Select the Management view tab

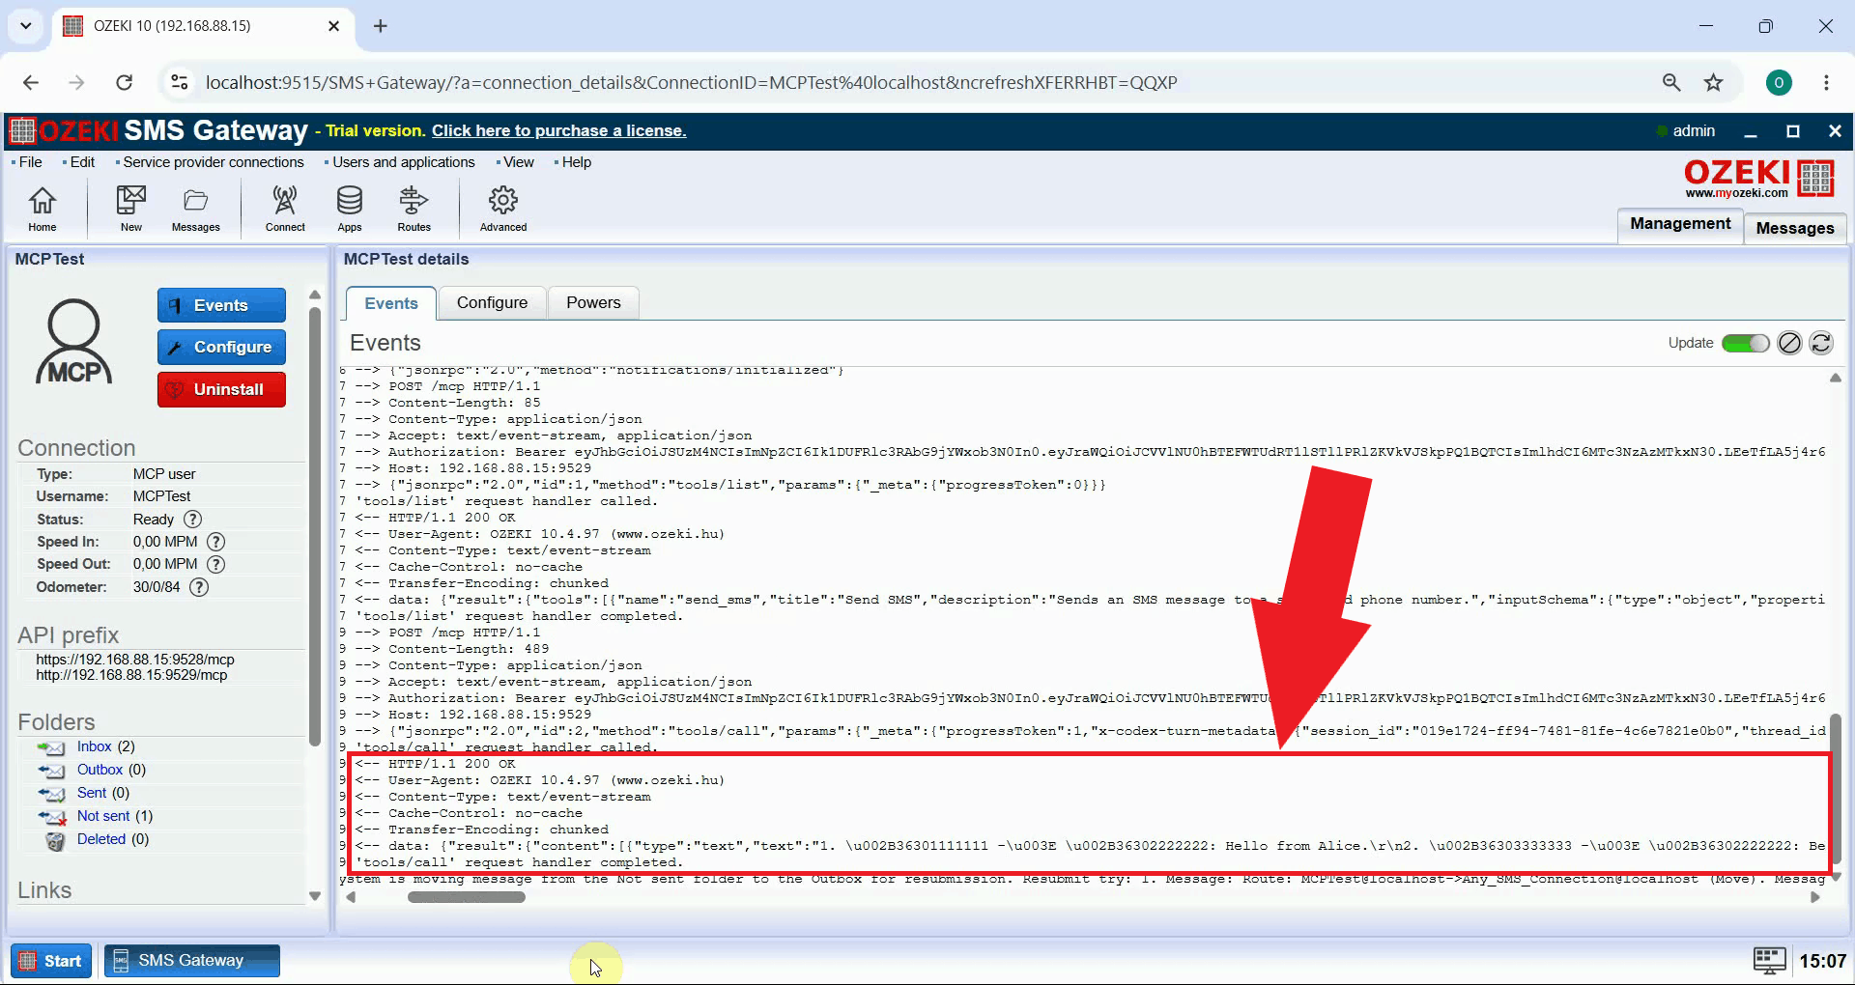[1680, 224]
